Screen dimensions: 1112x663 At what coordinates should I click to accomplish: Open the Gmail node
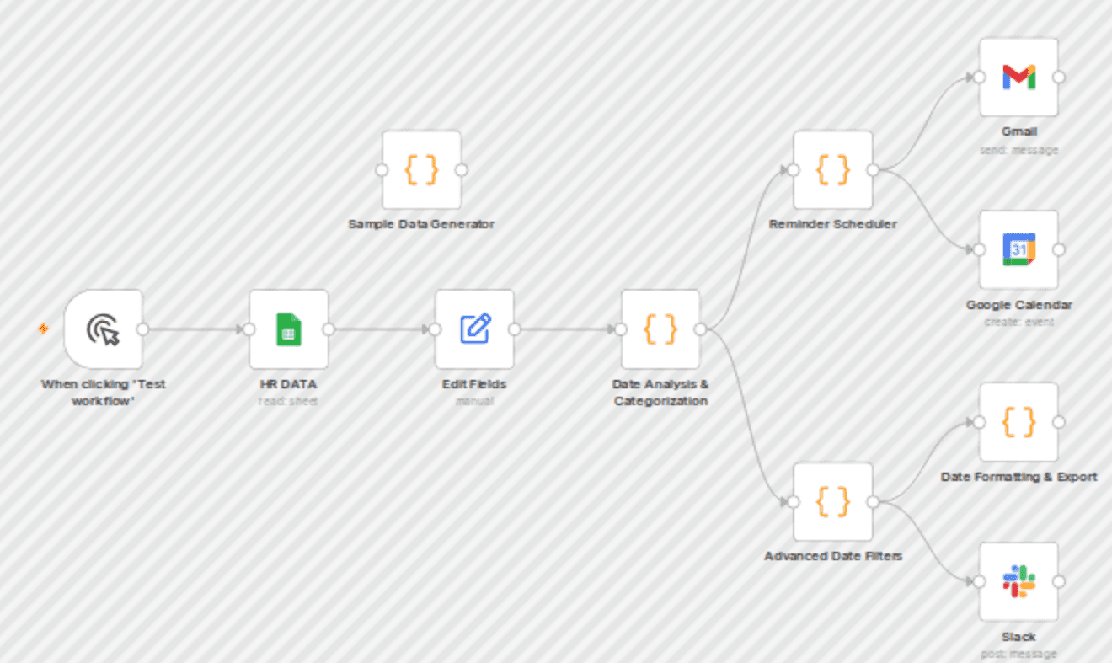(x=1018, y=77)
